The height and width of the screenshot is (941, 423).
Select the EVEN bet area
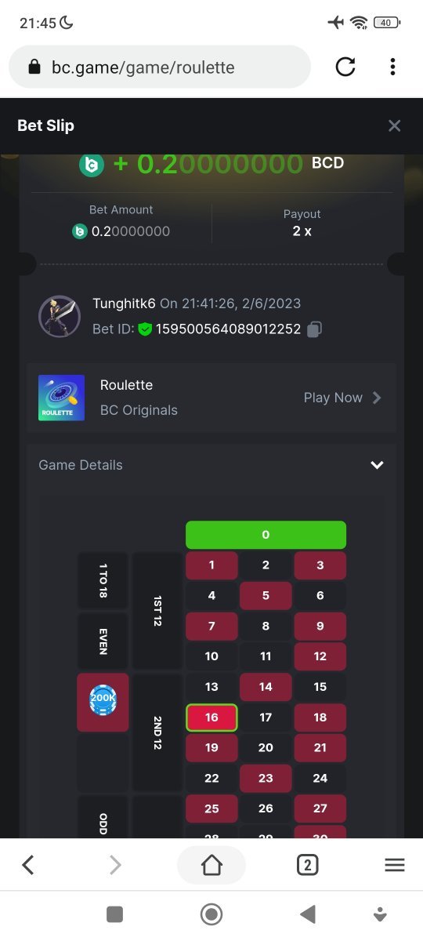coord(103,641)
